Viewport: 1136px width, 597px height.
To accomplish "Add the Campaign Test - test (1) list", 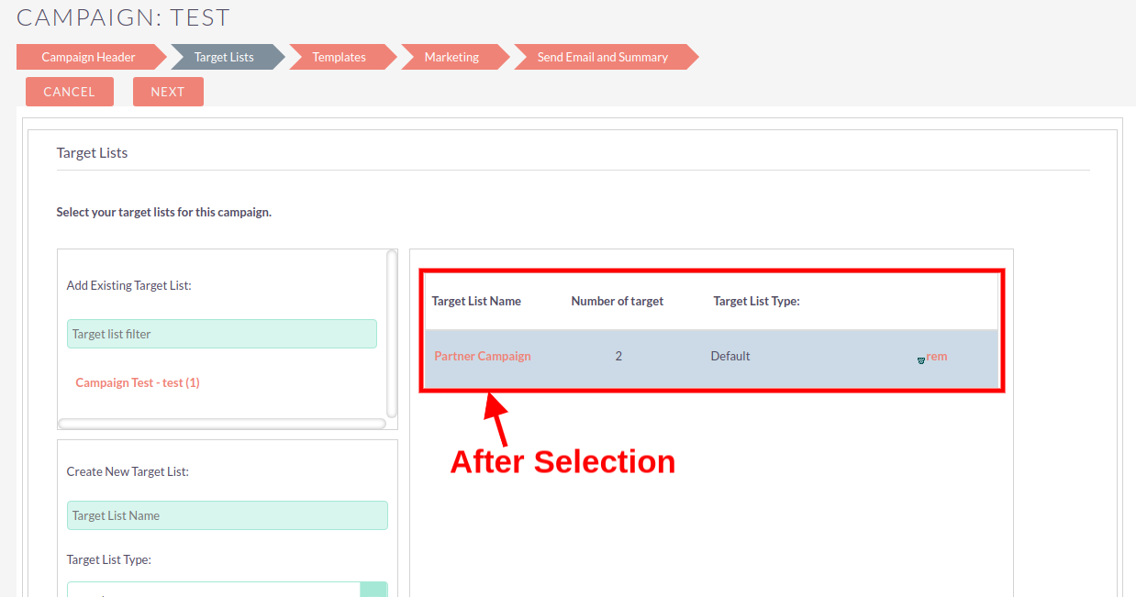I will pos(138,382).
